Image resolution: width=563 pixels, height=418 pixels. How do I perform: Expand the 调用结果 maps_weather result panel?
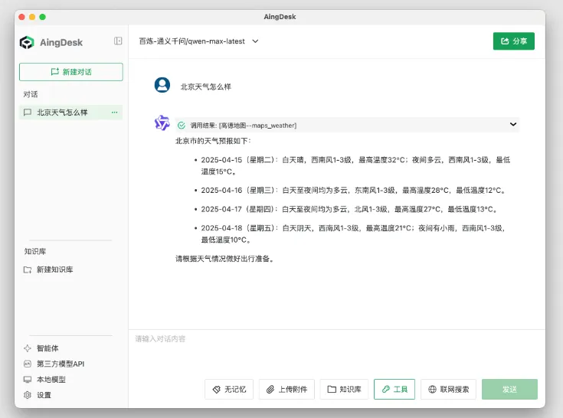click(347, 125)
